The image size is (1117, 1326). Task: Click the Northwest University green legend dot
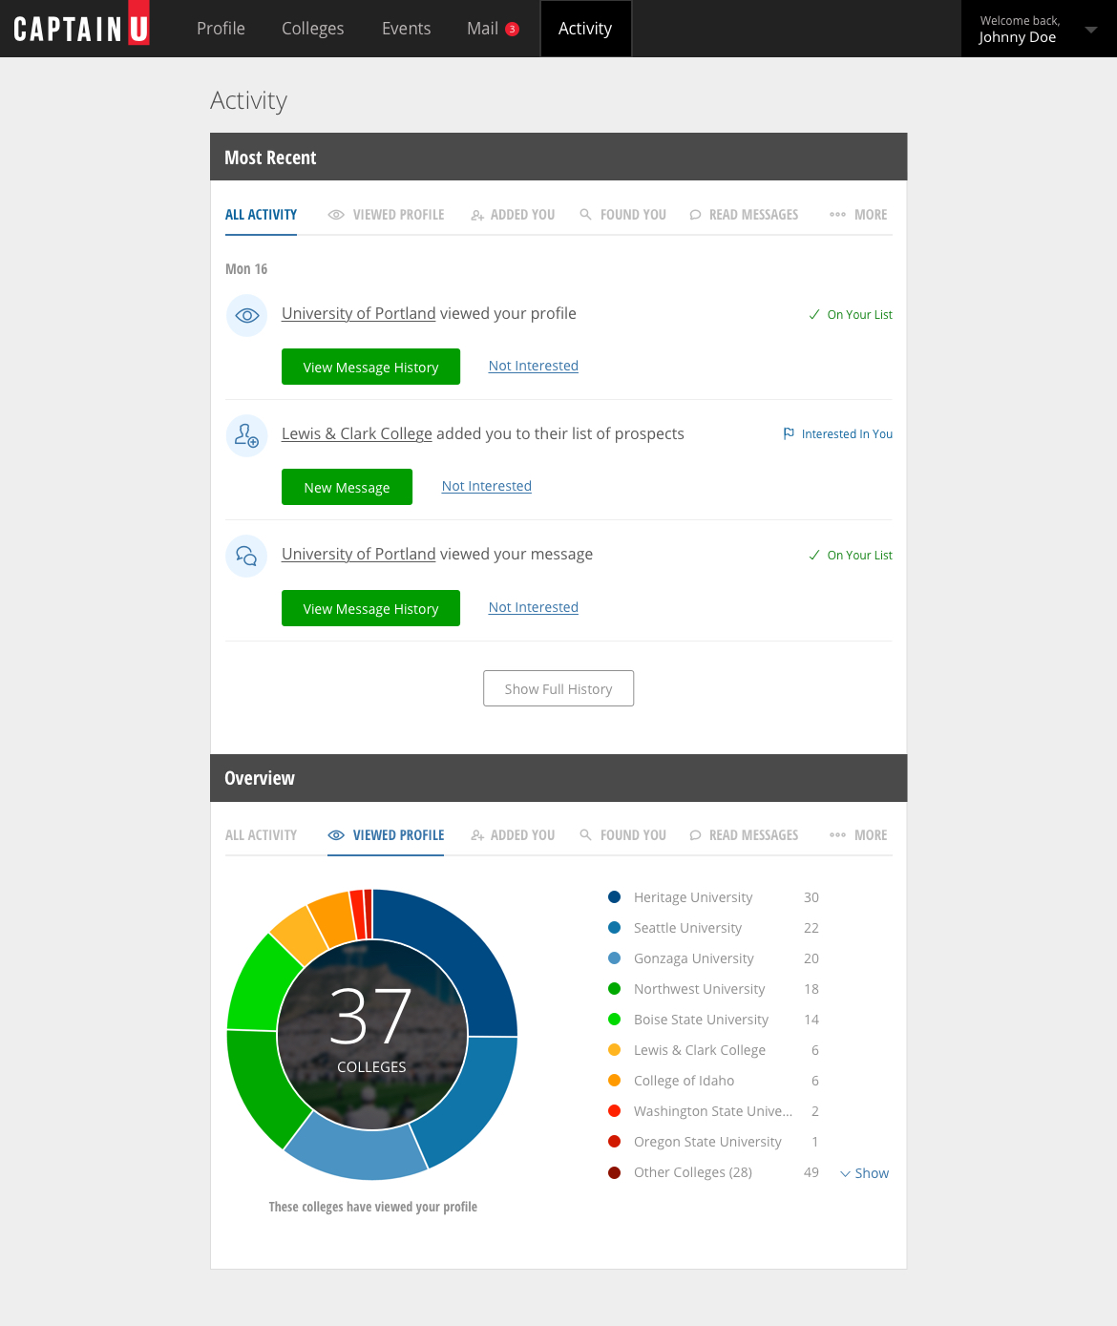coord(614,988)
